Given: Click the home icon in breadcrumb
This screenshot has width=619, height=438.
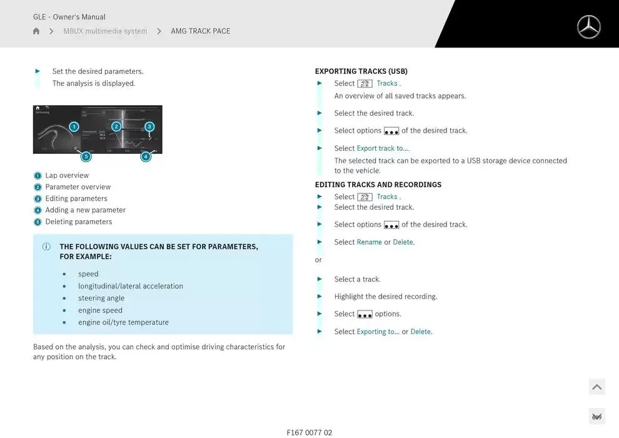Looking at the screenshot, I should pos(36,31).
